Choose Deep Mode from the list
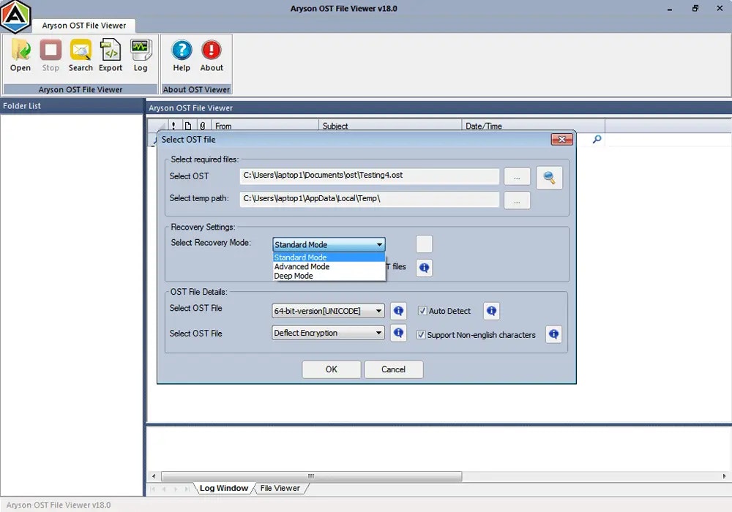 pyautogui.click(x=329, y=276)
